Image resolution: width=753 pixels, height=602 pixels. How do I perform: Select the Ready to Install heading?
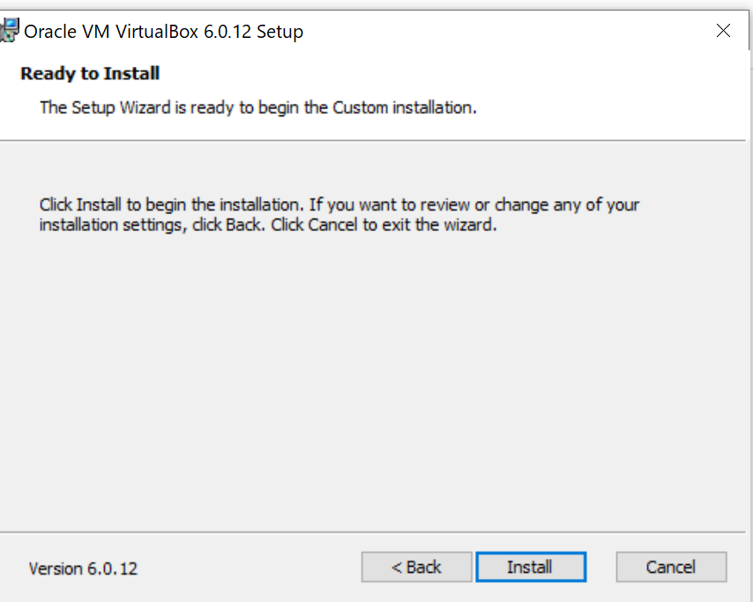[x=90, y=73]
